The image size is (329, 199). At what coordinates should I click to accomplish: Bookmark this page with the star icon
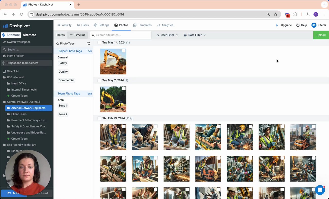pyautogui.click(x=276, y=14)
